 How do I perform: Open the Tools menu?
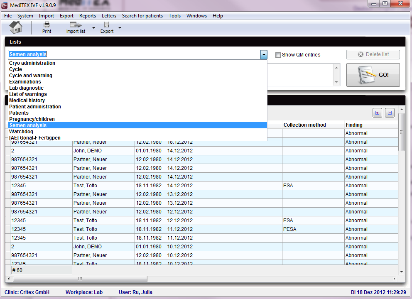[x=174, y=16]
